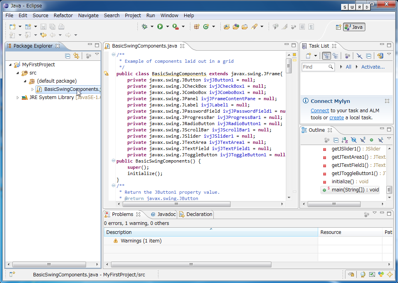Screen dimensions: 398x283
Task: Click the Debug bug icon
Action: point(144,27)
